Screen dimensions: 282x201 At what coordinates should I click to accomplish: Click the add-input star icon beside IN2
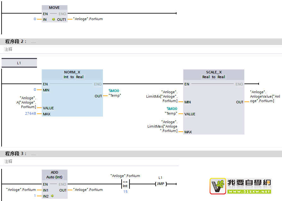52,196
